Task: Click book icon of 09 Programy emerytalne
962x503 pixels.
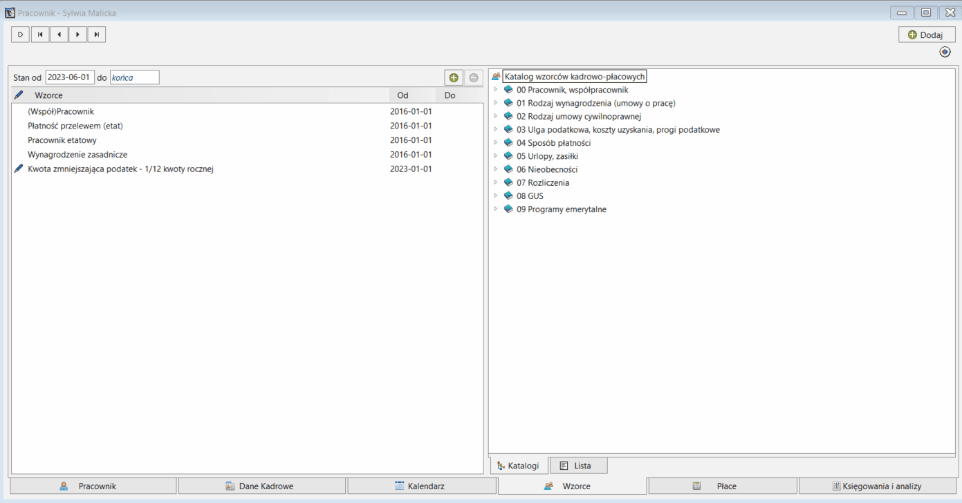Action: click(509, 209)
